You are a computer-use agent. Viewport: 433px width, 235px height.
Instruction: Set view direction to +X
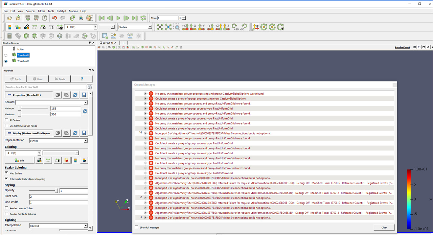tap(185, 27)
